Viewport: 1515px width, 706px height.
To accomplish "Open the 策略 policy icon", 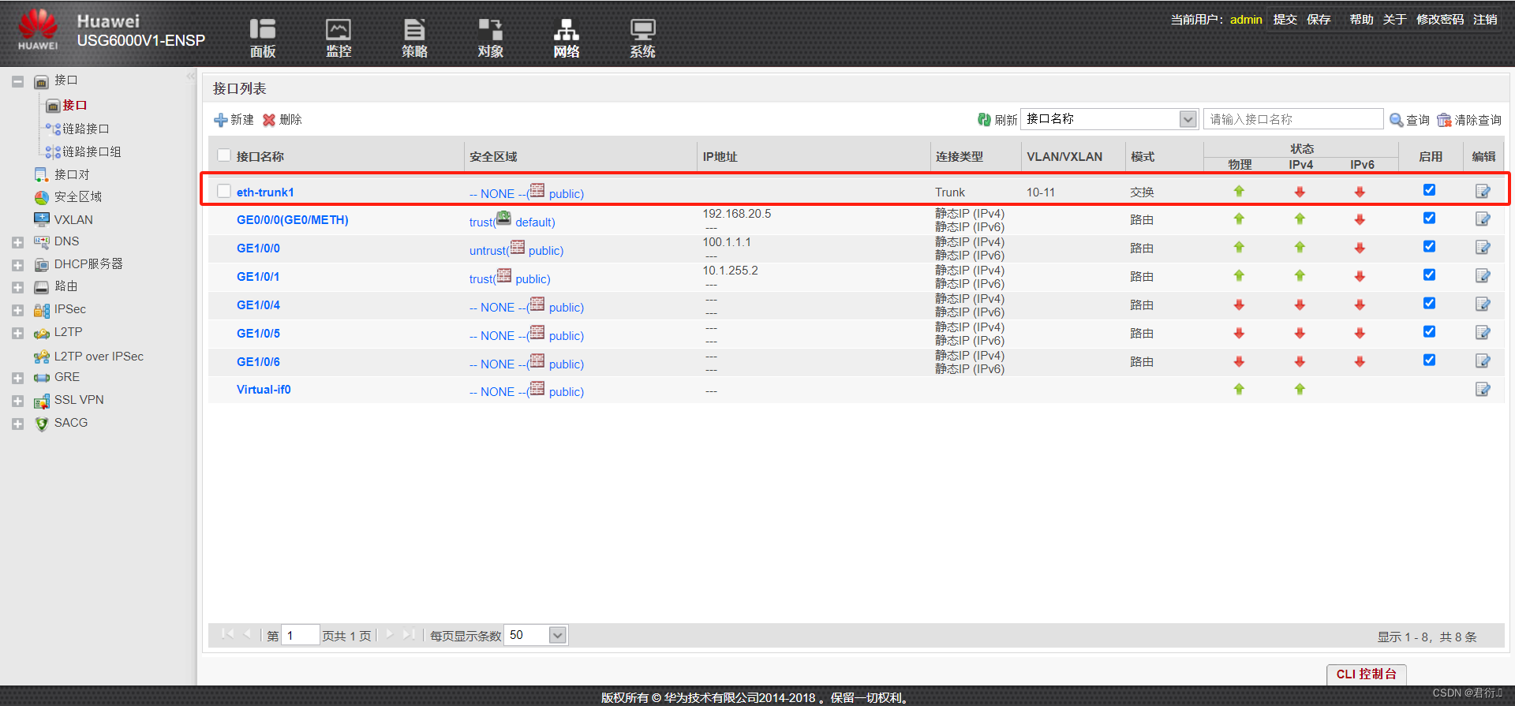I will [x=414, y=38].
